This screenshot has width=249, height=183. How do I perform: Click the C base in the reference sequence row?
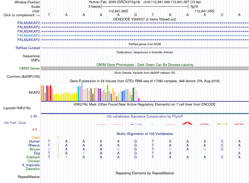pos(222,15)
